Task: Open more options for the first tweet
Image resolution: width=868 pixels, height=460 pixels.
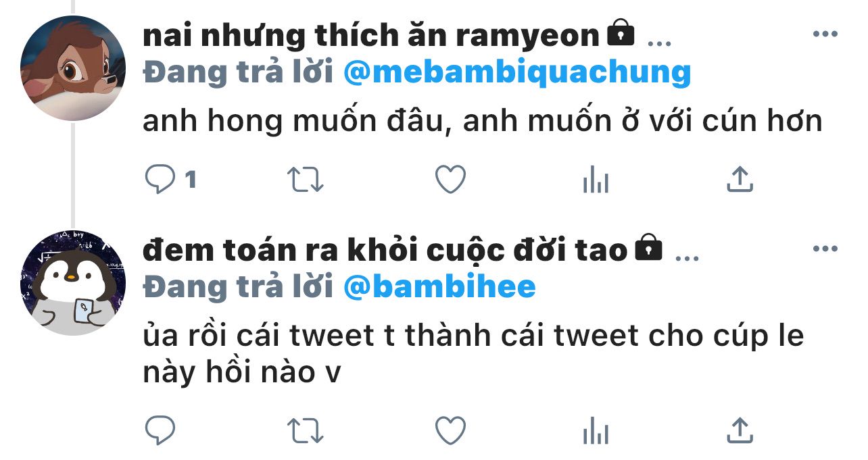Action: (825, 34)
